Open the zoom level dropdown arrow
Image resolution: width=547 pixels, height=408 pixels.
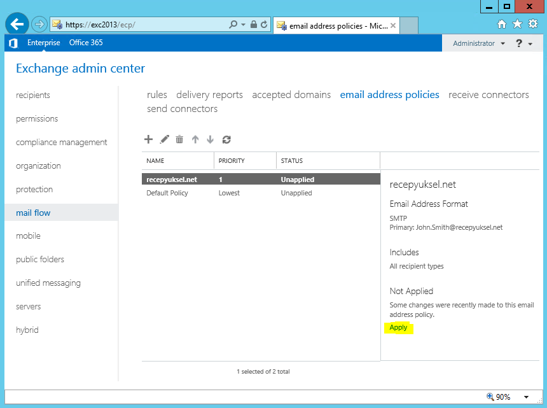(x=527, y=397)
